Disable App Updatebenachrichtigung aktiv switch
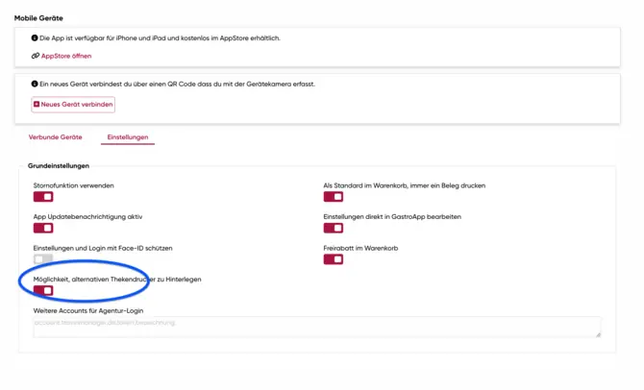The height and width of the screenshot is (390, 644). coord(43,229)
